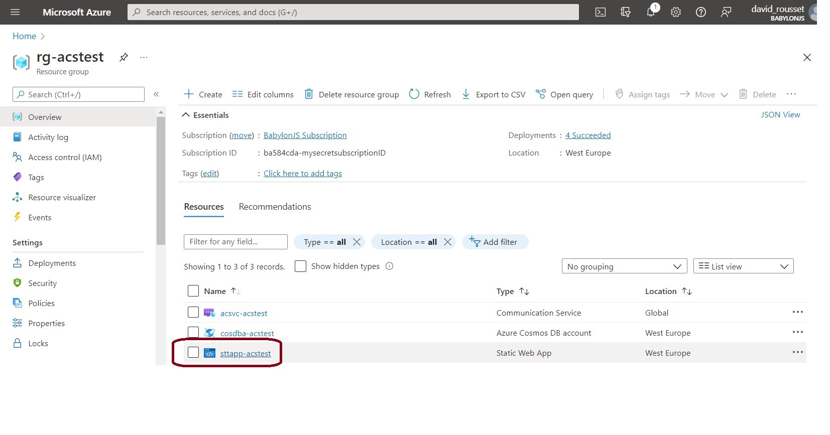The width and height of the screenshot is (830, 435).
Task: Open context menu for acsvc-acstest row
Action: [797, 312]
